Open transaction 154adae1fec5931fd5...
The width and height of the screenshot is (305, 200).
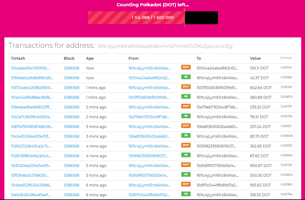(30, 68)
